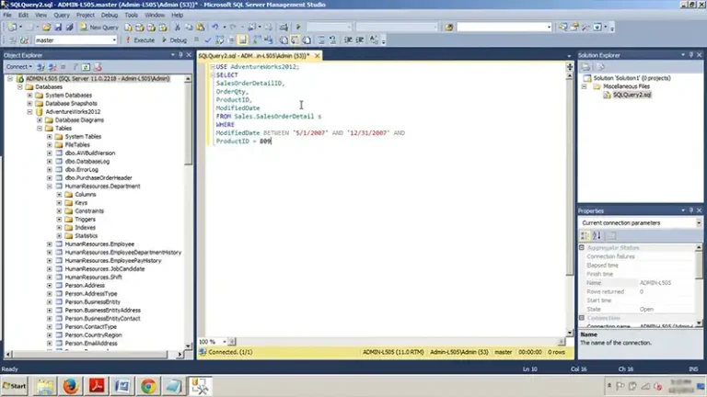Open the Edit menu

click(x=23, y=15)
